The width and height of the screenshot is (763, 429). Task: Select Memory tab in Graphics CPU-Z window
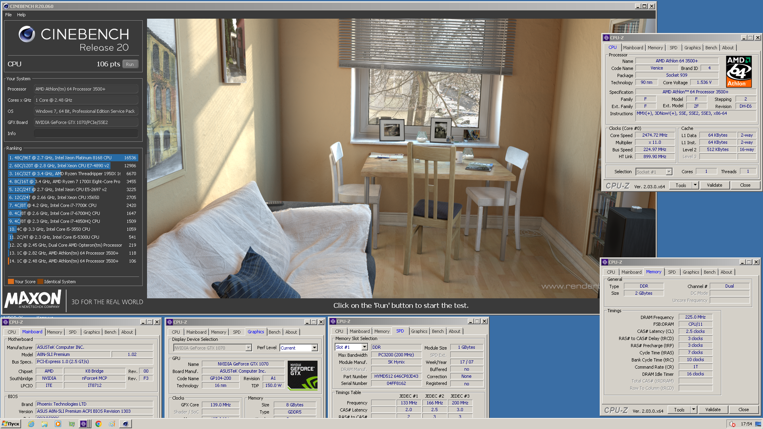218,332
